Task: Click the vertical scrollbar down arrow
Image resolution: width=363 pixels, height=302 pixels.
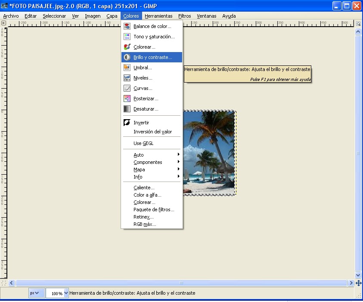Action: [x=358, y=275]
